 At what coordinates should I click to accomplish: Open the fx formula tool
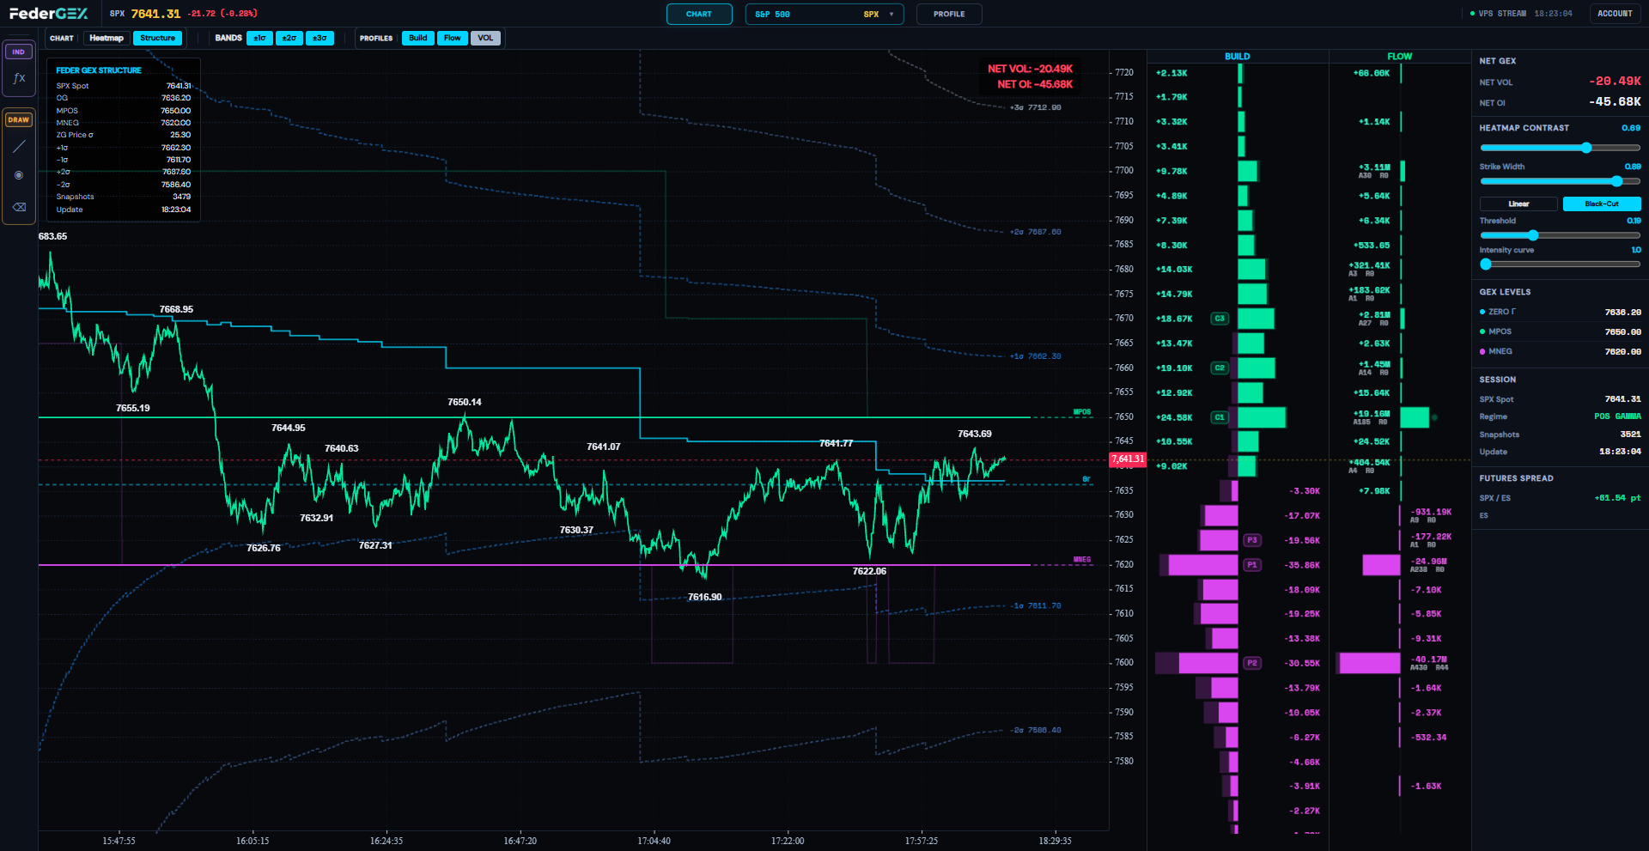pos(18,78)
